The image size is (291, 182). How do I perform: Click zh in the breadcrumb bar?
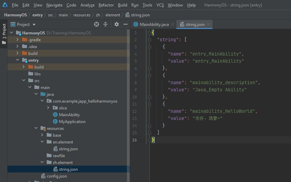98,15
